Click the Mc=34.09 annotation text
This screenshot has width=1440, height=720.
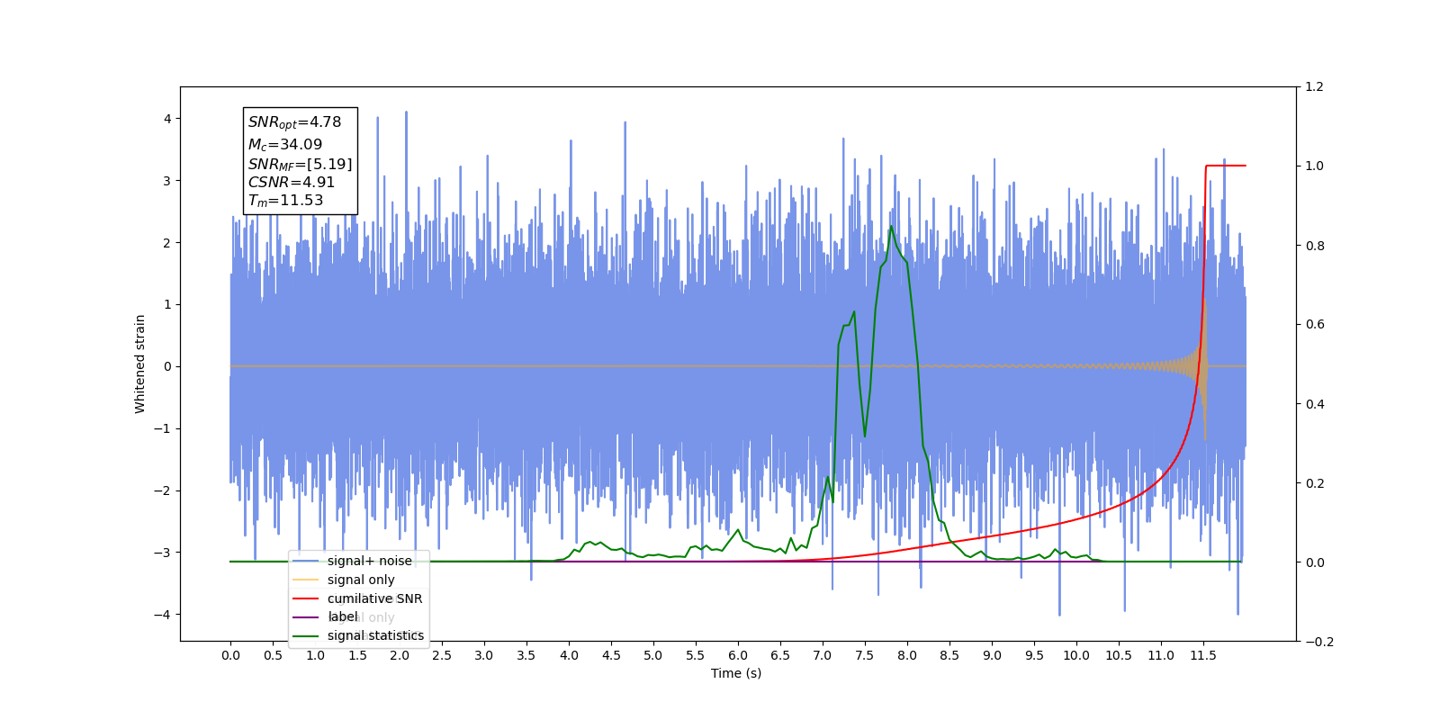coord(284,144)
